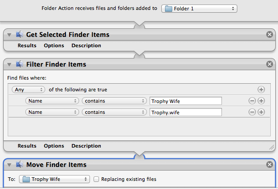The image size is (278, 189).
Task: Select the Filter Finder Items title
Action: (56, 64)
